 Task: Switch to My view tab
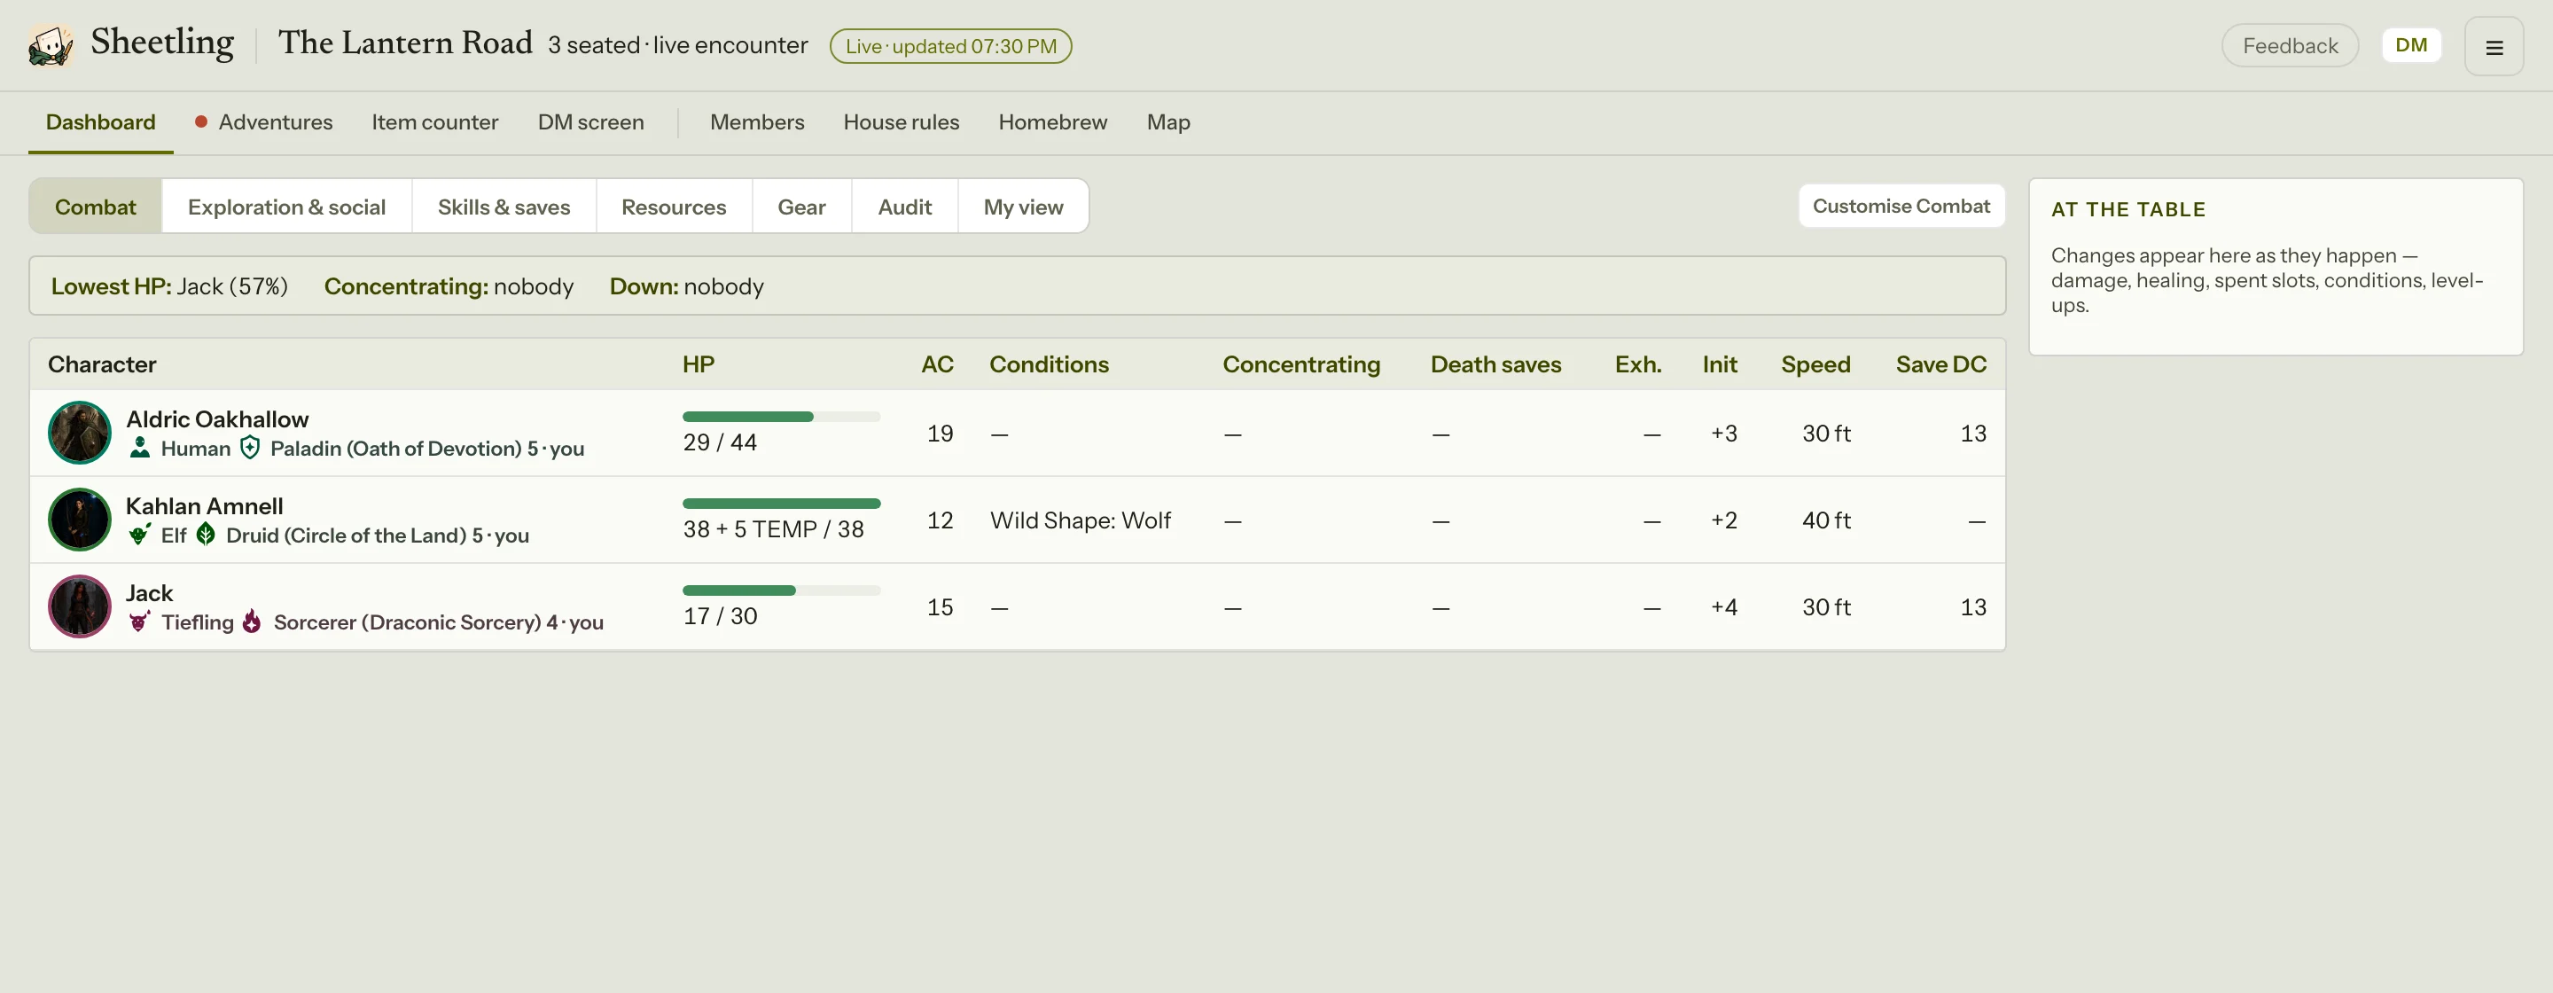tap(1023, 206)
